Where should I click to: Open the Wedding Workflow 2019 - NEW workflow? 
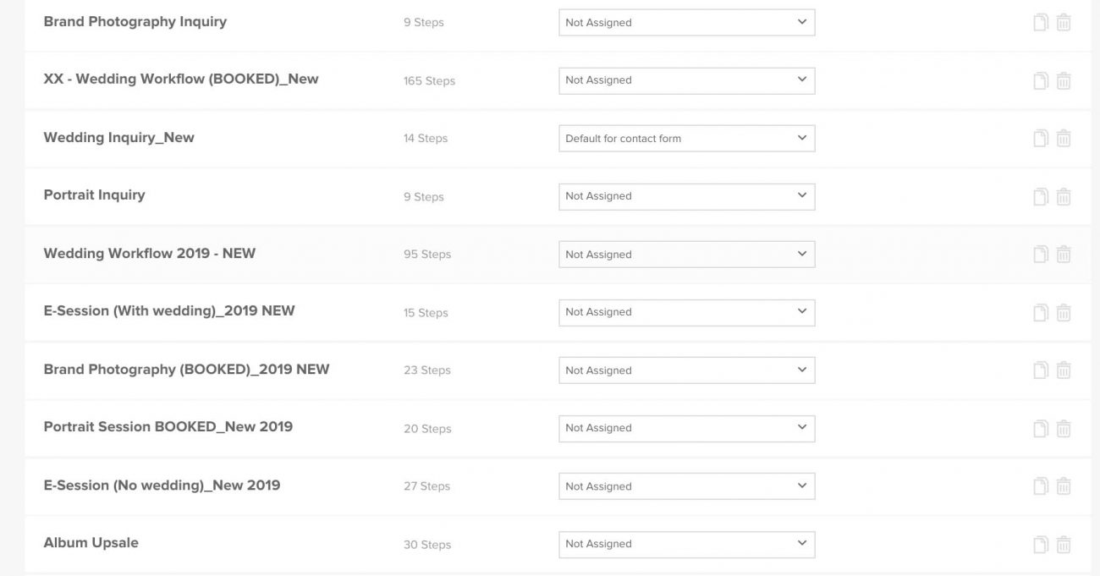click(149, 253)
